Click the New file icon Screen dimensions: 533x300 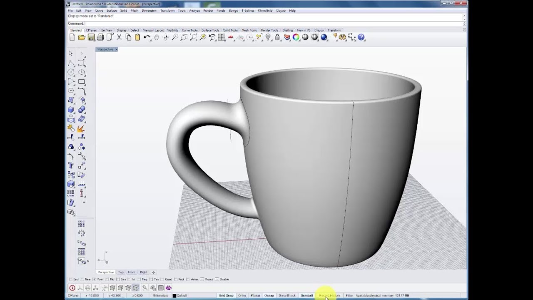pos(72,37)
